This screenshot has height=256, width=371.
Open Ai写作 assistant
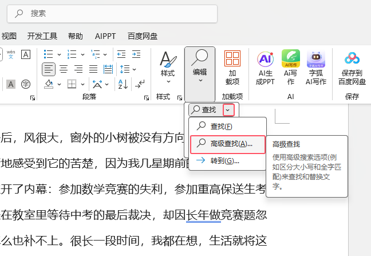(291, 68)
